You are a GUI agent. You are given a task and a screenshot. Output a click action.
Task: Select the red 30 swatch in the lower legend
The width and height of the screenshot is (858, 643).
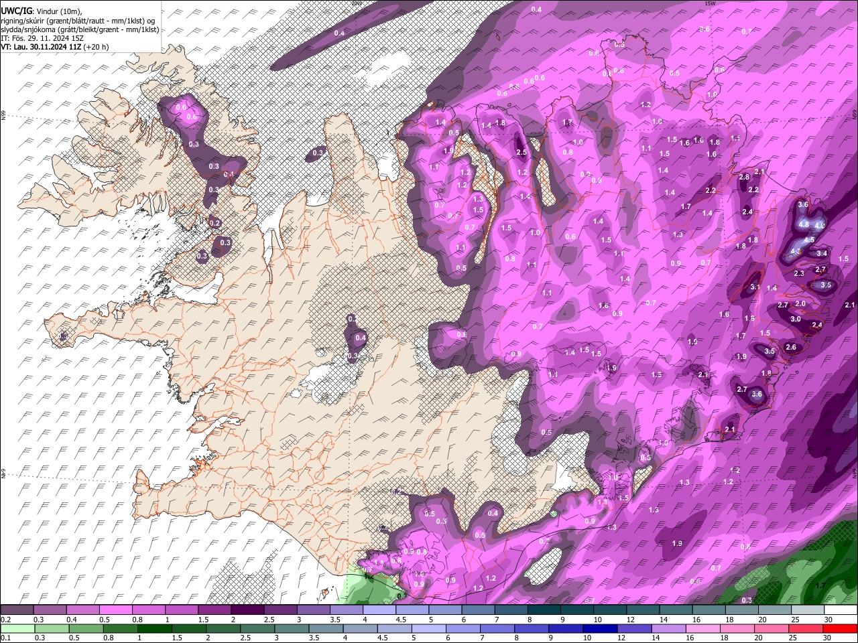pyautogui.click(x=841, y=628)
